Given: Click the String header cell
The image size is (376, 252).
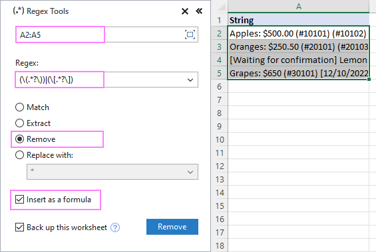Looking at the screenshot, I should 298,20.
